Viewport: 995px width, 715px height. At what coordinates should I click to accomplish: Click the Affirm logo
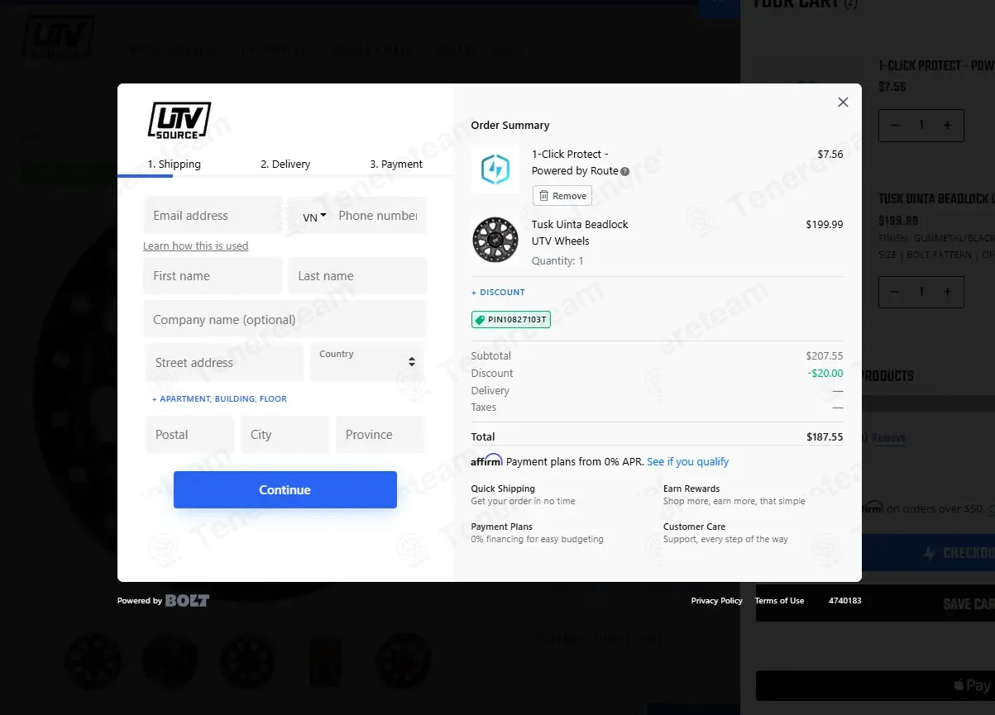486,461
